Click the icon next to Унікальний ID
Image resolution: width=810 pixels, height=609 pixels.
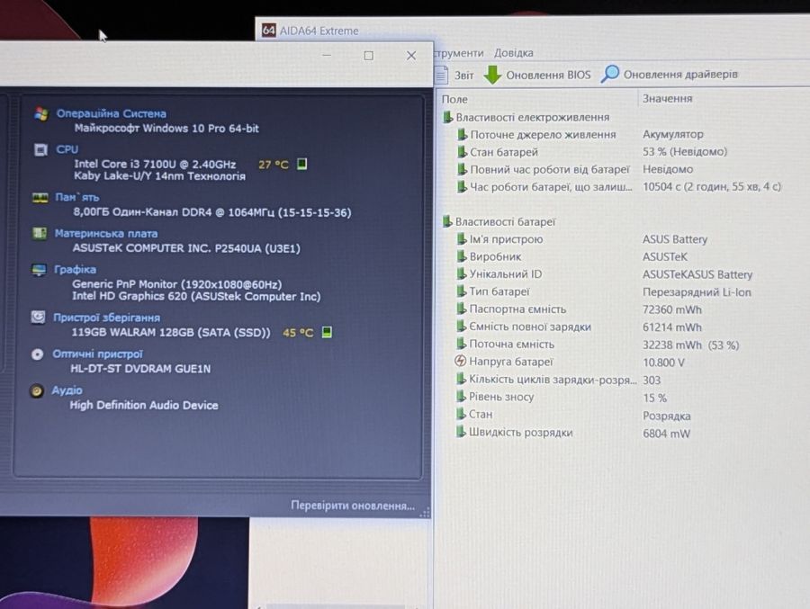pos(462,273)
